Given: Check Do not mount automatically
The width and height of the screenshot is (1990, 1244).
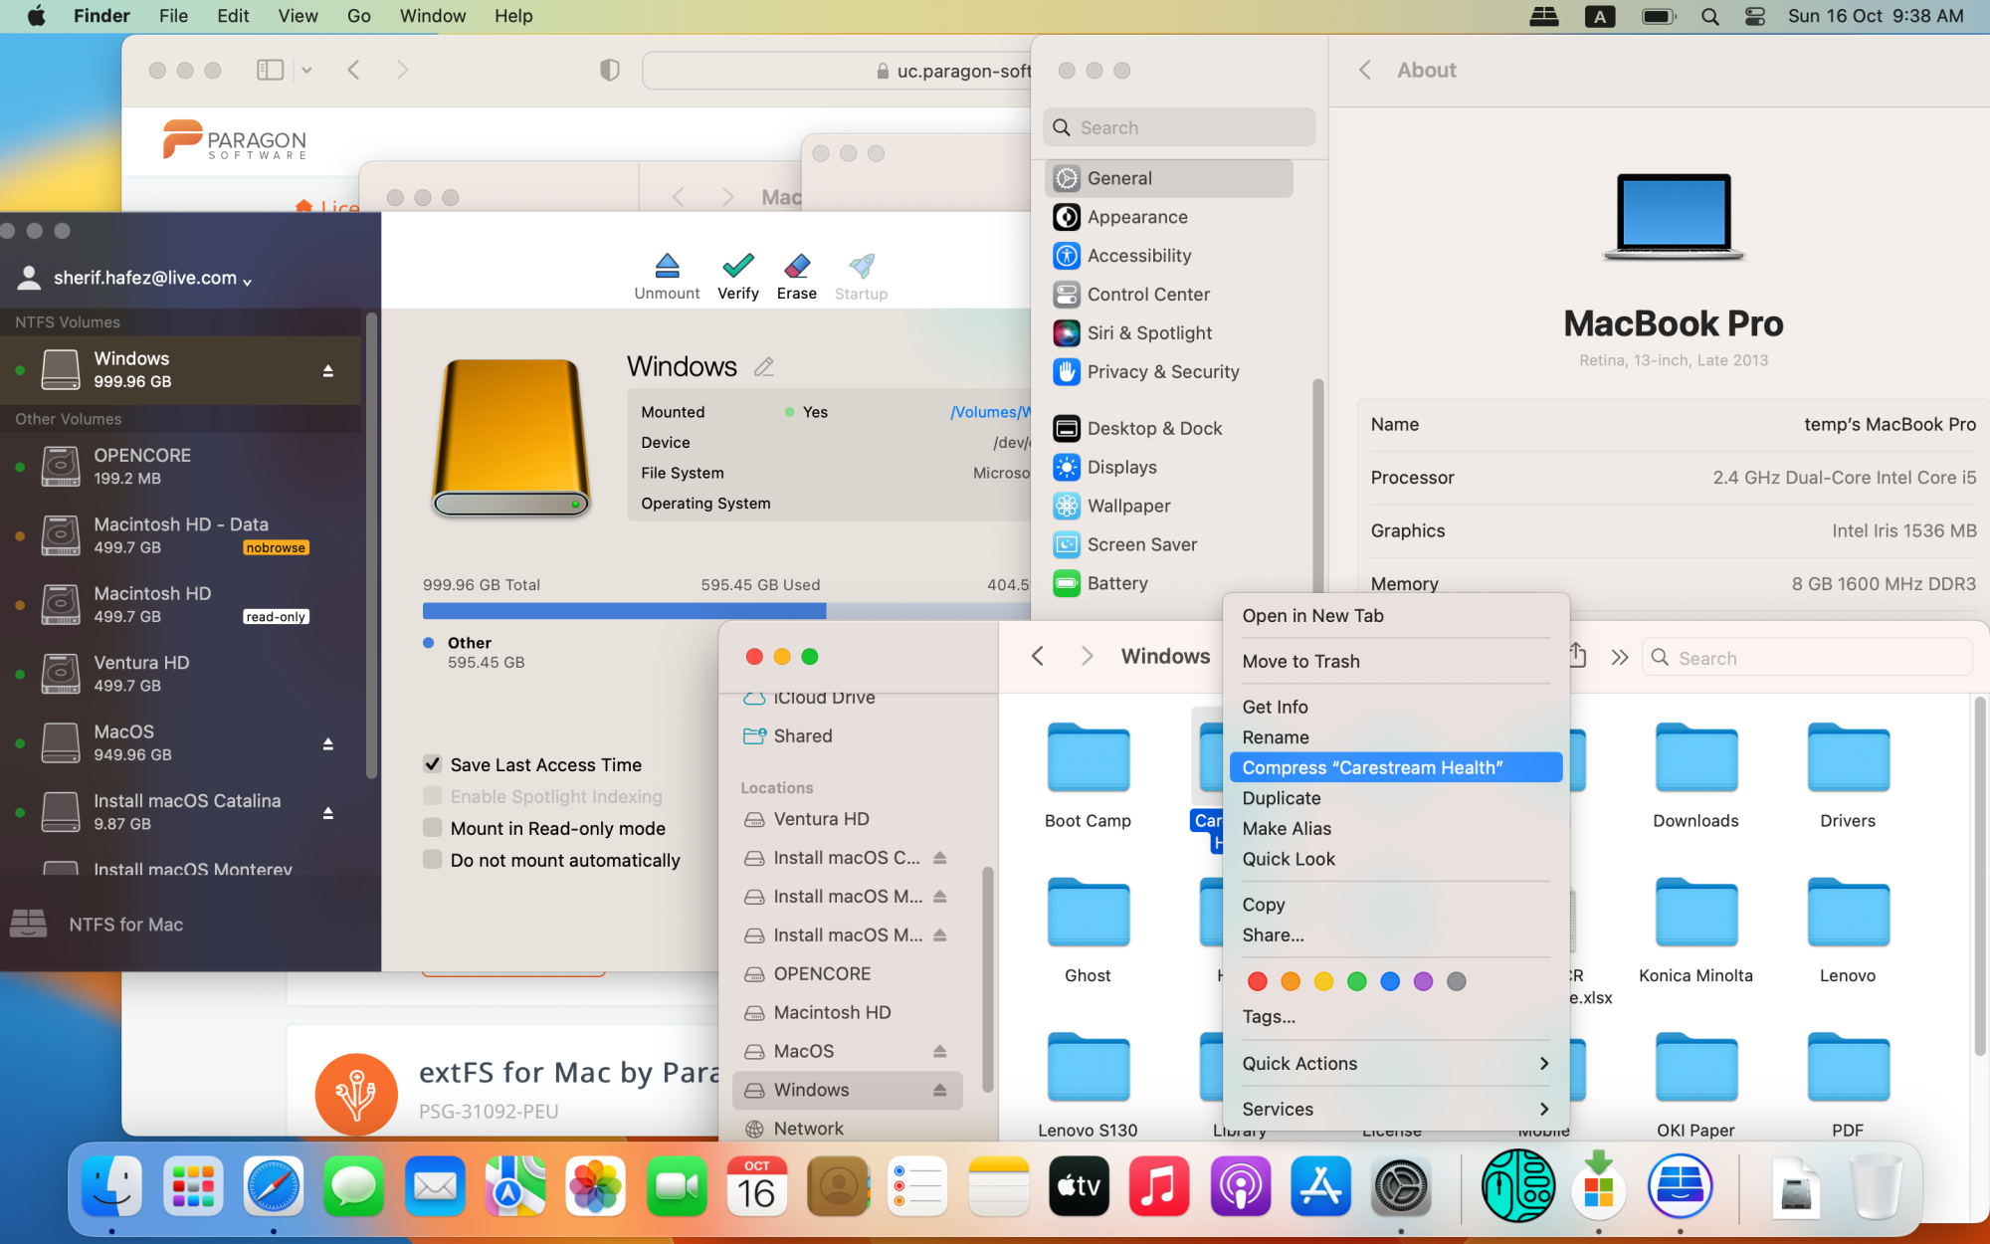Looking at the screenshot, I should [432, 860].
